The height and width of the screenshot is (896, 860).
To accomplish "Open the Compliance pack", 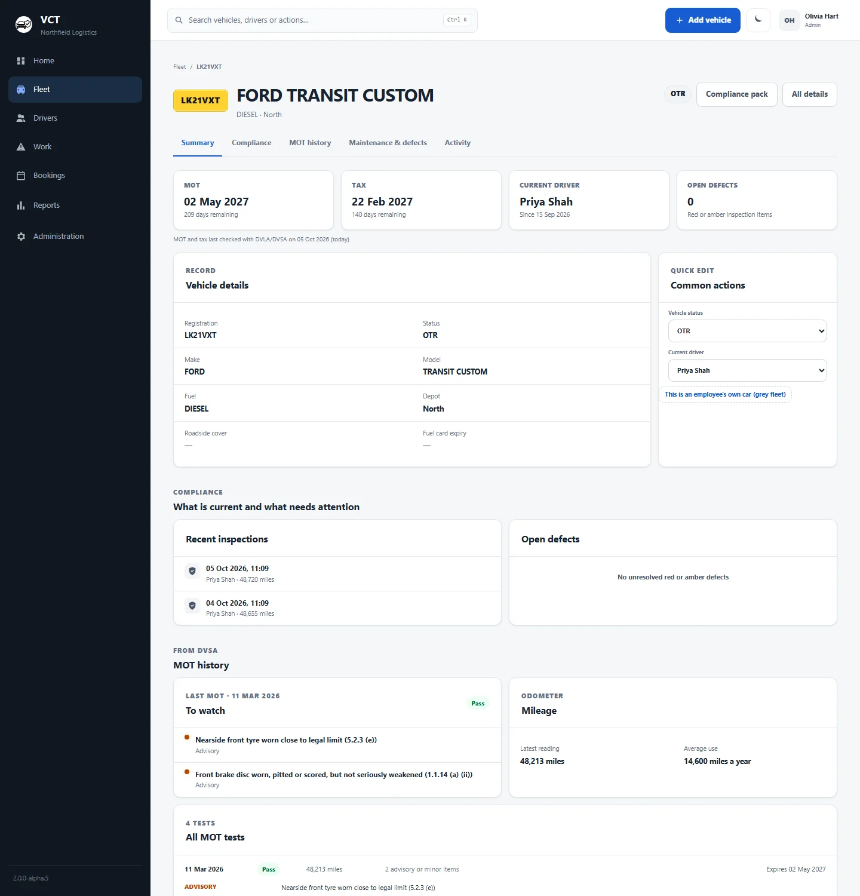I will click(x=737, y=94).
